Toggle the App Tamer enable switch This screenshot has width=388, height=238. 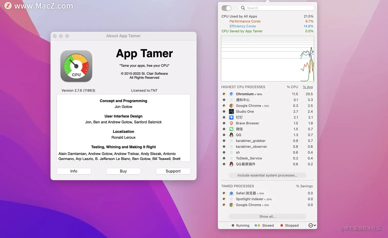point(226,8)
